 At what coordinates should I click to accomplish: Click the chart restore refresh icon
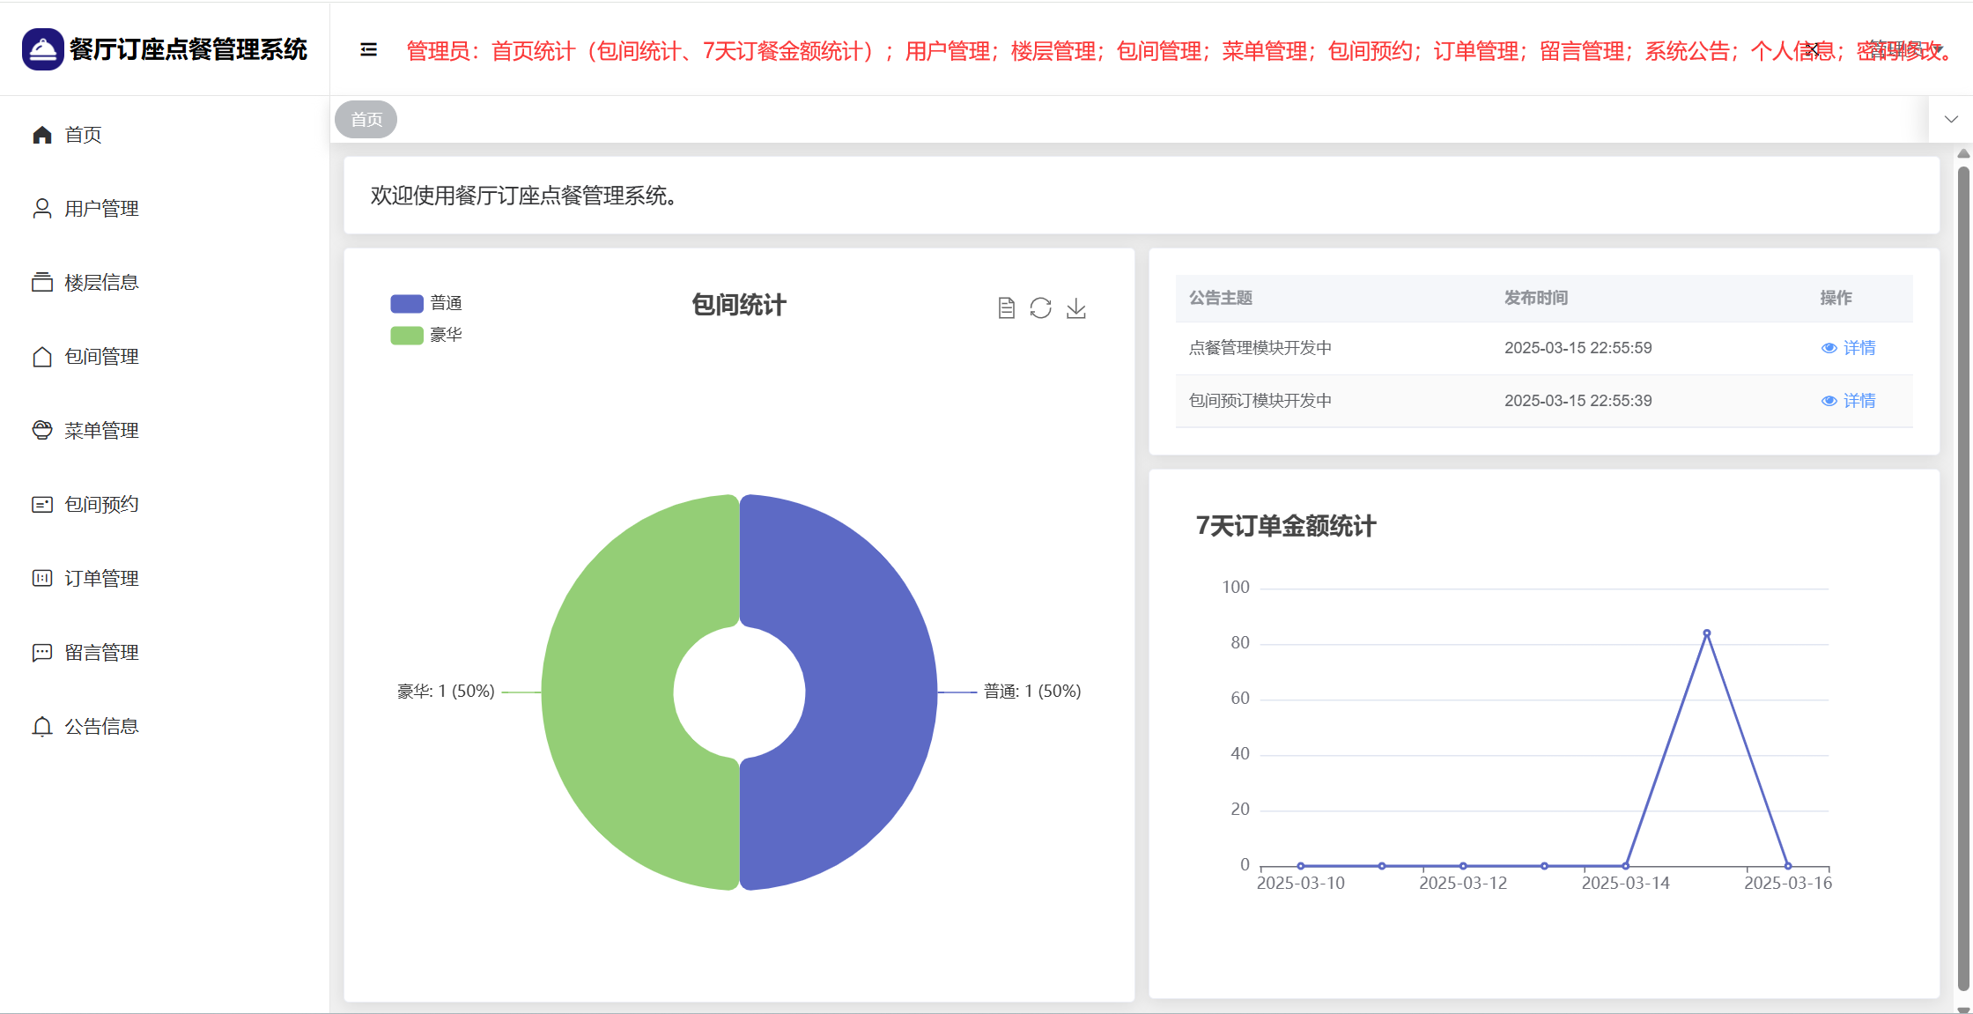[1040, 308]
